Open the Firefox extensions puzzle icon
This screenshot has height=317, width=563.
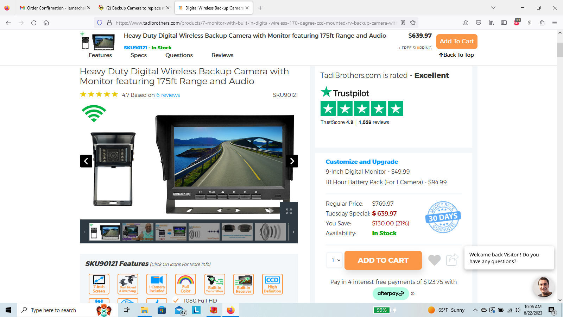[x=542, y=23]
